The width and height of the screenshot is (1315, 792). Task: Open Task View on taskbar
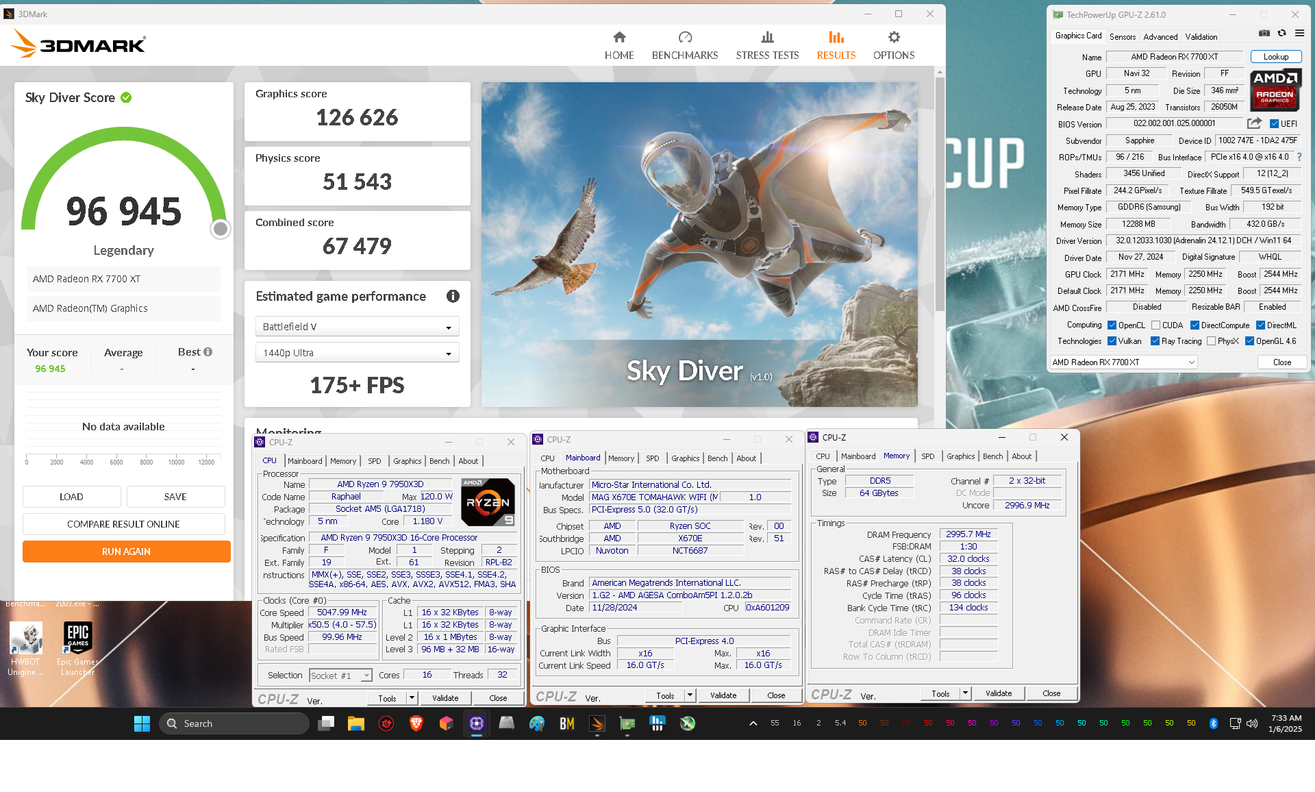pyautogui.click(x=326, y=723)
